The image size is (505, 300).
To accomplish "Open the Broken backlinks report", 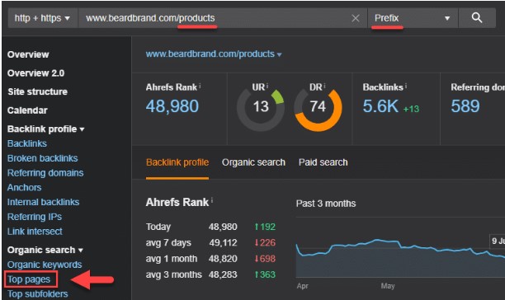I will pyautogui.click(x=43, y=158).
